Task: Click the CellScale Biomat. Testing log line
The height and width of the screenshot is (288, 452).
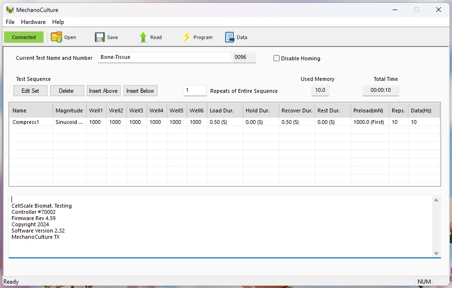Action: coord(42,206)
